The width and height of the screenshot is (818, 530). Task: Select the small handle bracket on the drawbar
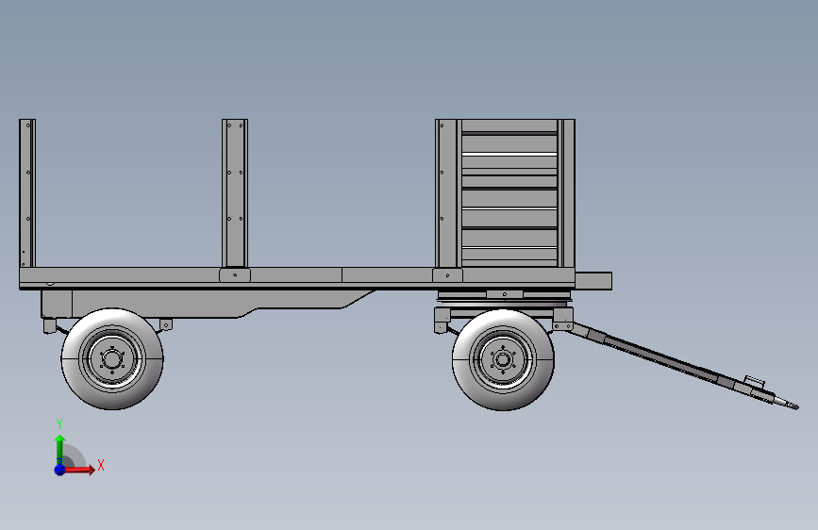pos(755,381)
